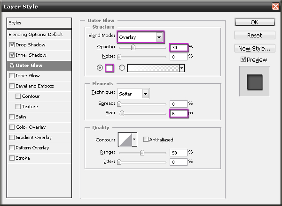Enable the Texture checkbox
Screen dimensions: 282x206
point(18,107)
